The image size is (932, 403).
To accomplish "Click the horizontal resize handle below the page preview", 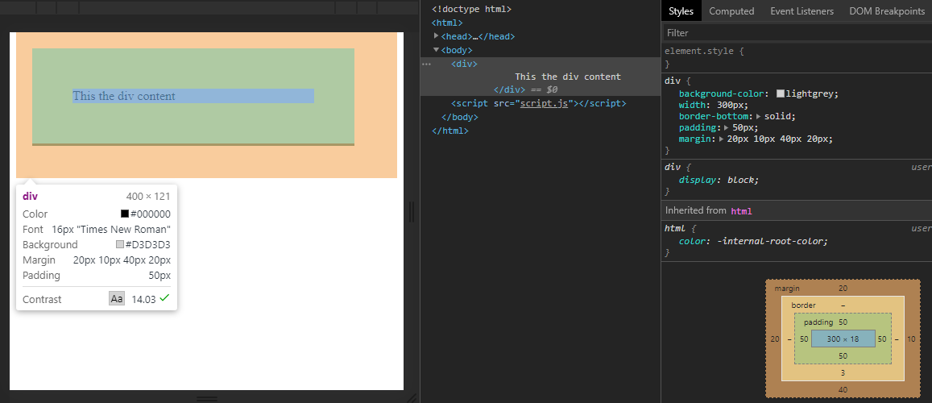I will tap(207, 397).
